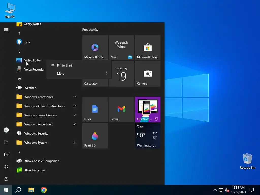Select the Recycle Bin desktop icon
The width and height of the screenshot is (260, 195).
(x=247, y=161)
